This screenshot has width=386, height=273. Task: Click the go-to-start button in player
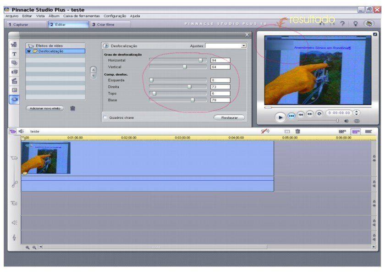tap(292, 116)
